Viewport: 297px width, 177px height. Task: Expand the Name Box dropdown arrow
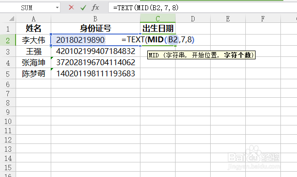[57, 8]
